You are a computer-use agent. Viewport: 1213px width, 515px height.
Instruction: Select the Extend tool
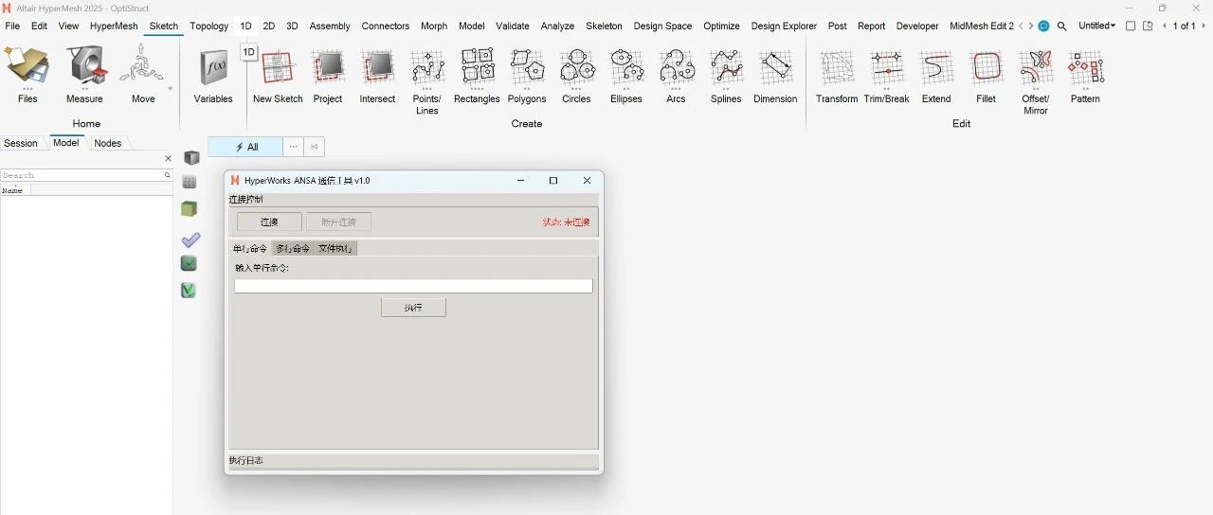point(936,76)
